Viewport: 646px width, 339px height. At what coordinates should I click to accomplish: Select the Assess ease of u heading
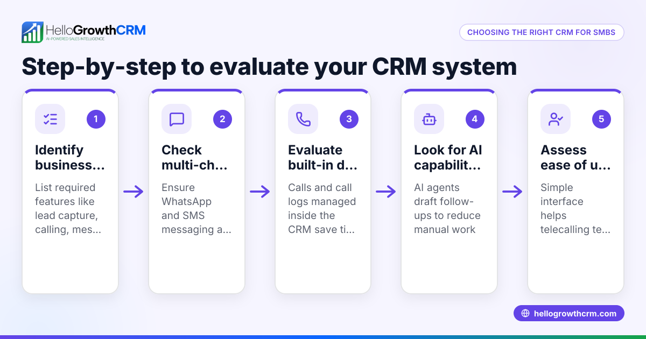(575, 158)
